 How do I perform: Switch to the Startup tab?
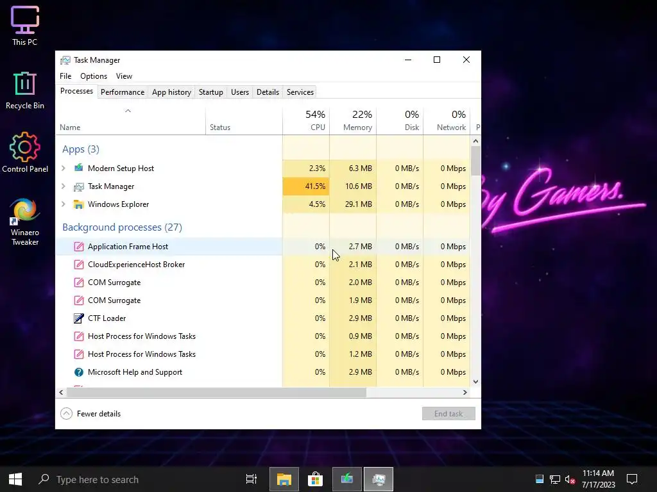pos(210,92)
